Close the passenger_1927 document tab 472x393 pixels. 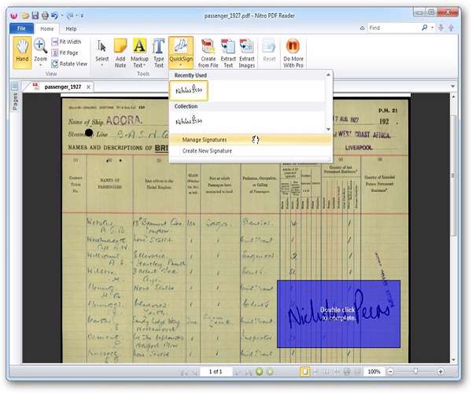pyautogui.click(x=88, y=87)
